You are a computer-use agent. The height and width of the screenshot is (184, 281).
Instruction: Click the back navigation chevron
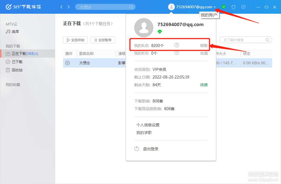click(x=61, y=7)
